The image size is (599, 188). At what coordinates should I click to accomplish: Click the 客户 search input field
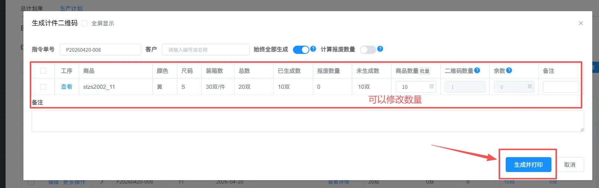coord(206,50)
